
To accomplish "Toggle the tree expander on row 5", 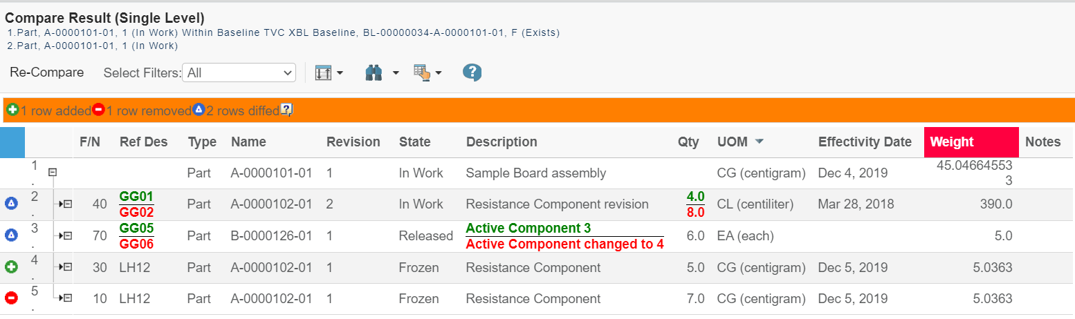I will tap(66, 299).
